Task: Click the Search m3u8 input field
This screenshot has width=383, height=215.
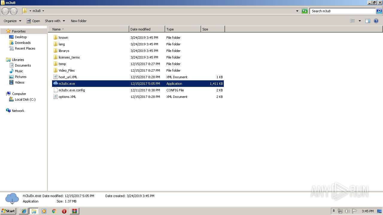Action: (343, 11)
